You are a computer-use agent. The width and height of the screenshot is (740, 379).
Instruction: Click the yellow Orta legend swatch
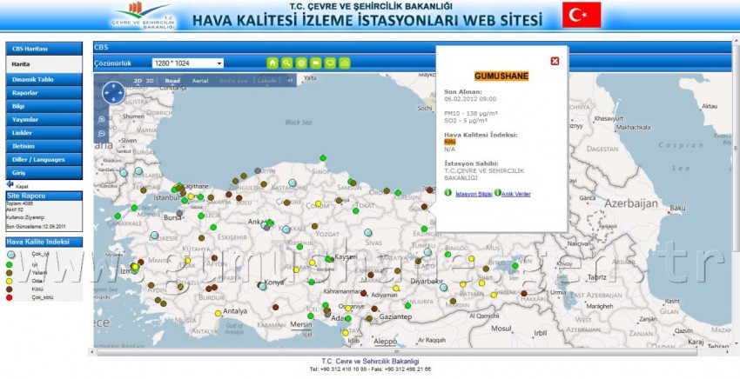pos(10,281)
